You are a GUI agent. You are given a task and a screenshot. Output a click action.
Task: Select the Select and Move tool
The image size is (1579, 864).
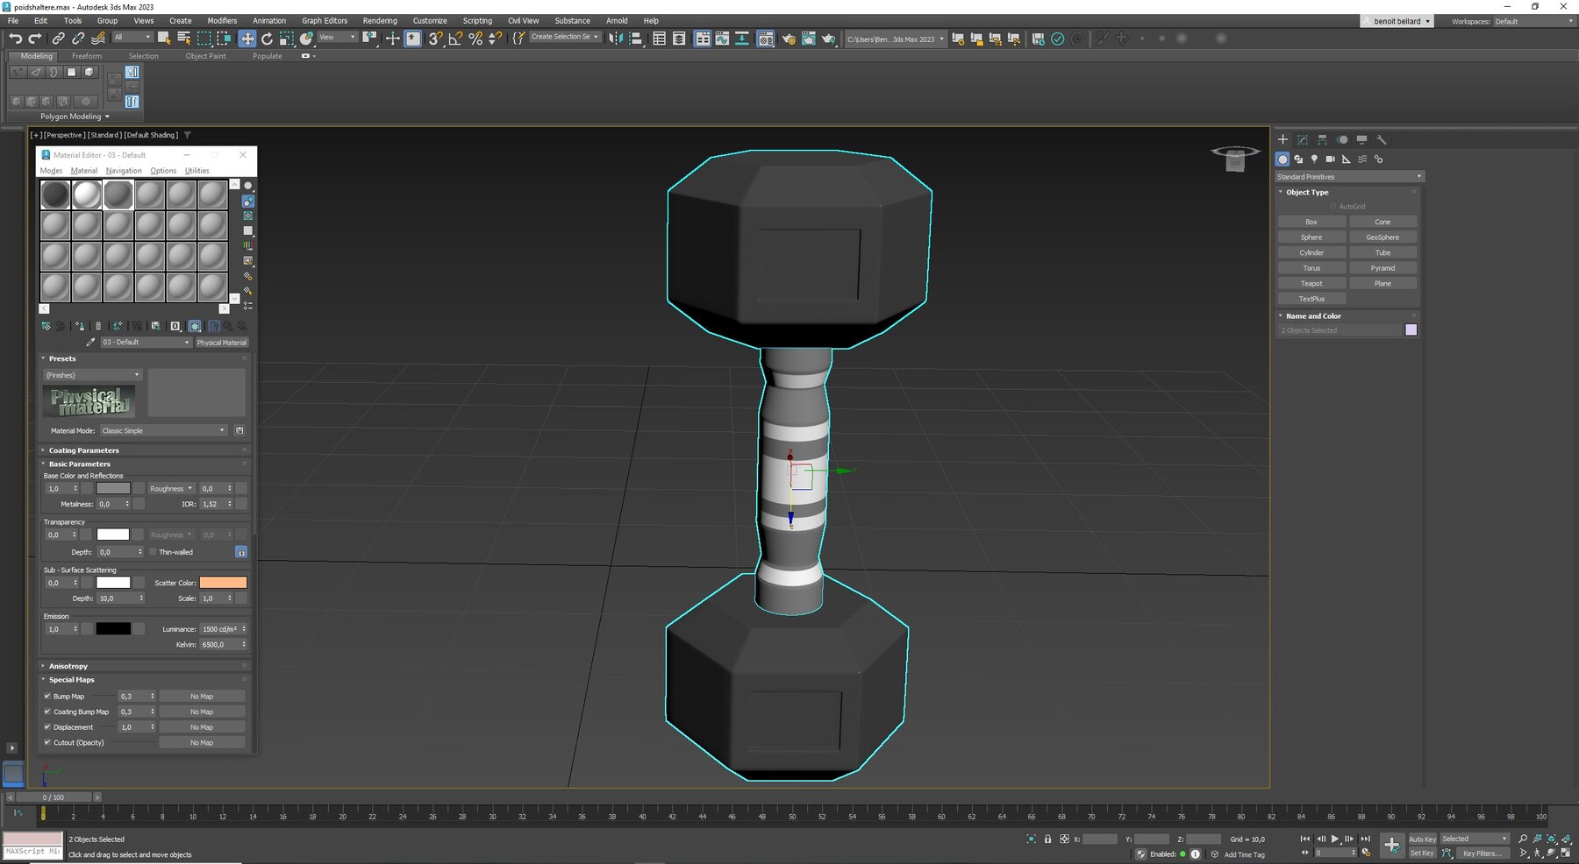248,38
